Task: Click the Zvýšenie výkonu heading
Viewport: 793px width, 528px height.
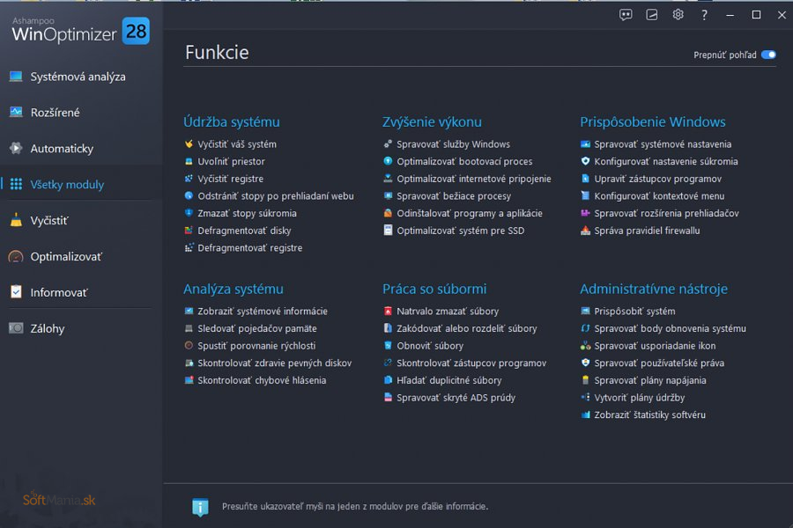Action: tap(432, 121)
